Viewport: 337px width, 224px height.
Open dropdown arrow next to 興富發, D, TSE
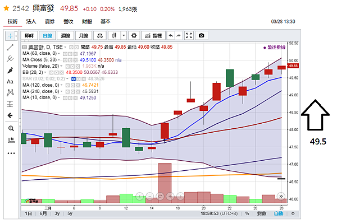pos(65,47)
